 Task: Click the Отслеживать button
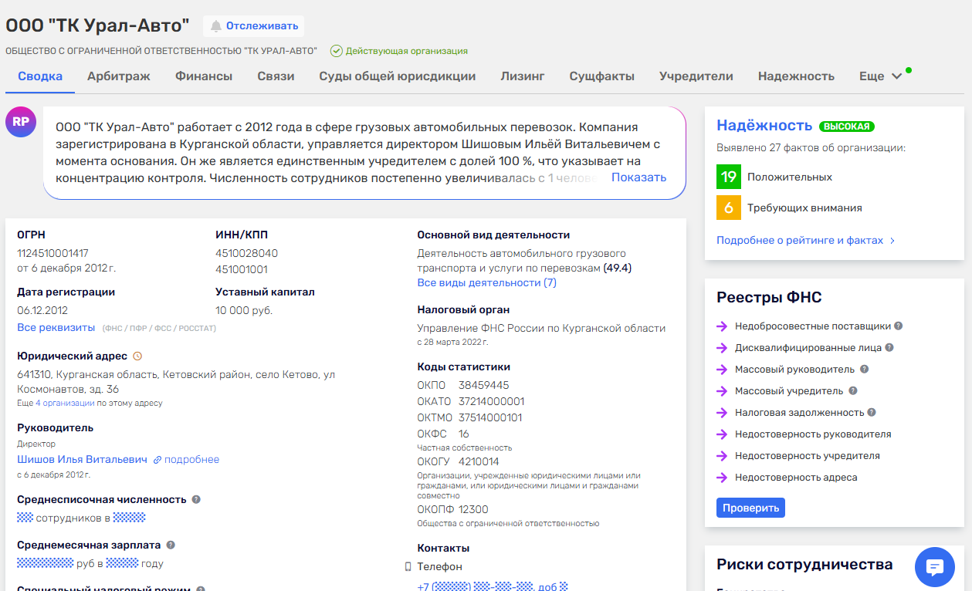tap(254, 26)
